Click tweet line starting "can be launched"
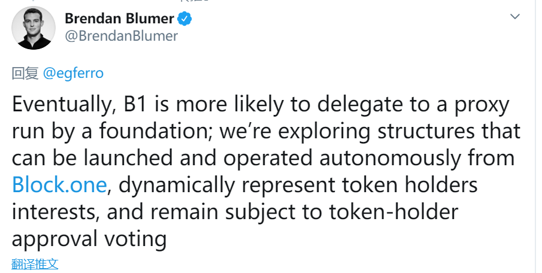Screen dimensions: 542x273 click(x=263, y=159)
